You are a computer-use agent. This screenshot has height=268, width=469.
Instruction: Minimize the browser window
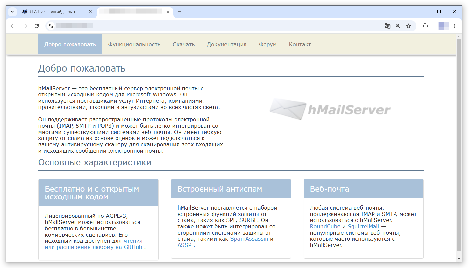click(424, 12)
